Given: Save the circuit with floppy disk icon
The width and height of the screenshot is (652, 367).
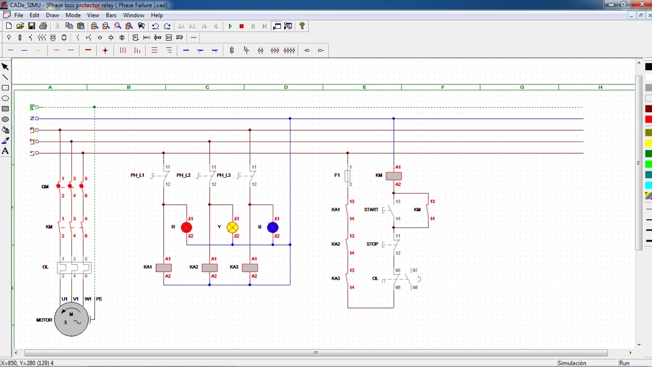Looking at the screenshot, I should pyautogui.click(x=32, y=26).
